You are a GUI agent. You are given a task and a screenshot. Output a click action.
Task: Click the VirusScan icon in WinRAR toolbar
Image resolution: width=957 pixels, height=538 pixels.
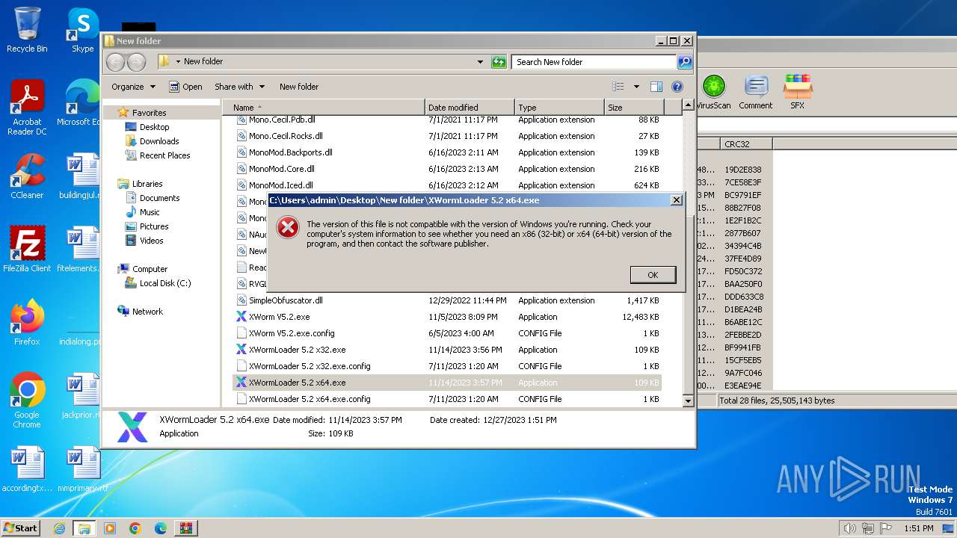713,93
